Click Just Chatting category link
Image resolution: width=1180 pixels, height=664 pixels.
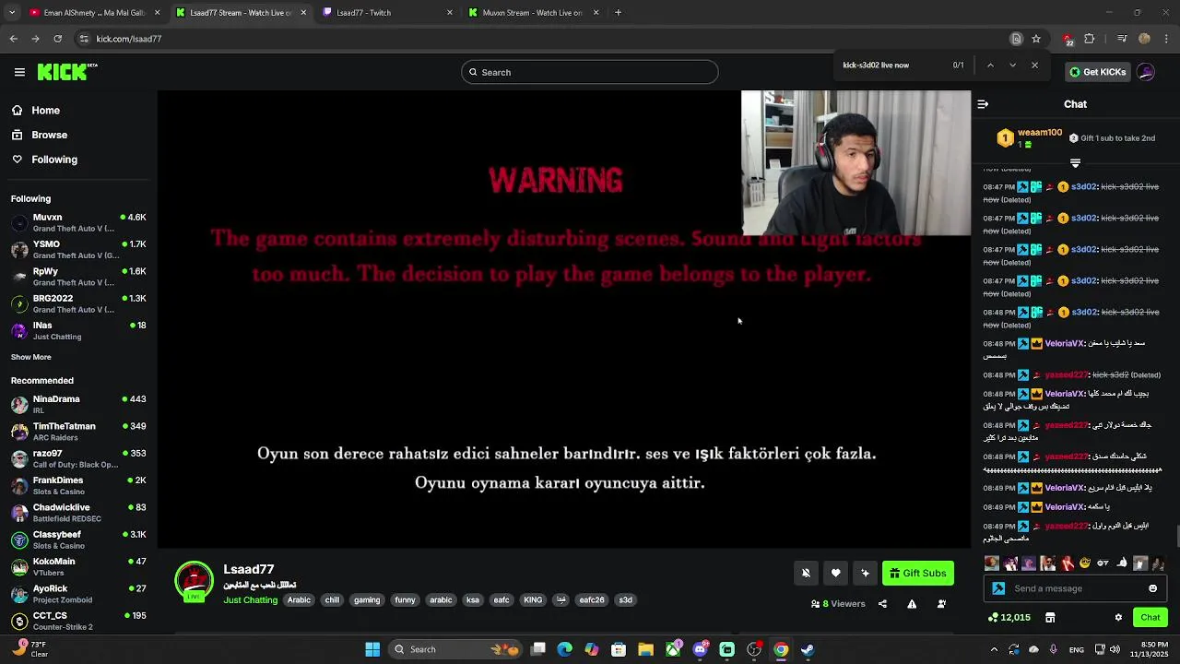tap(250, 599)
